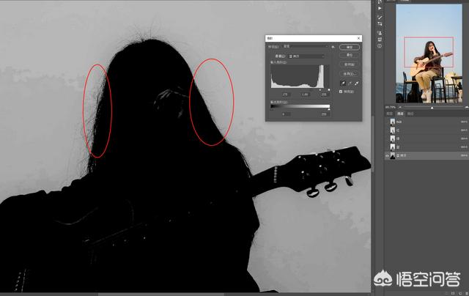Click the Navigator zoom slider handle
The width and height of the screenshot is (469, 296).
click(x=431, y=107)
